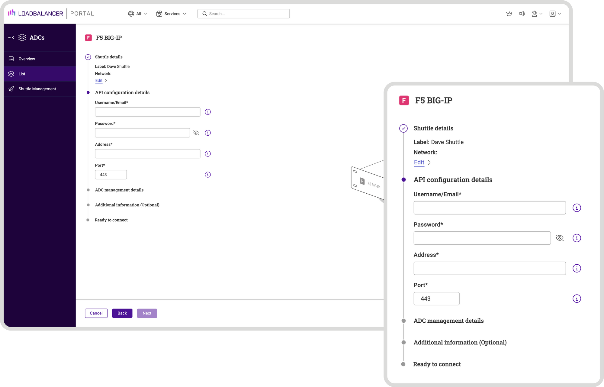Click the Password field in main window
Screen dimensions: 604x387
pos(143,133)
